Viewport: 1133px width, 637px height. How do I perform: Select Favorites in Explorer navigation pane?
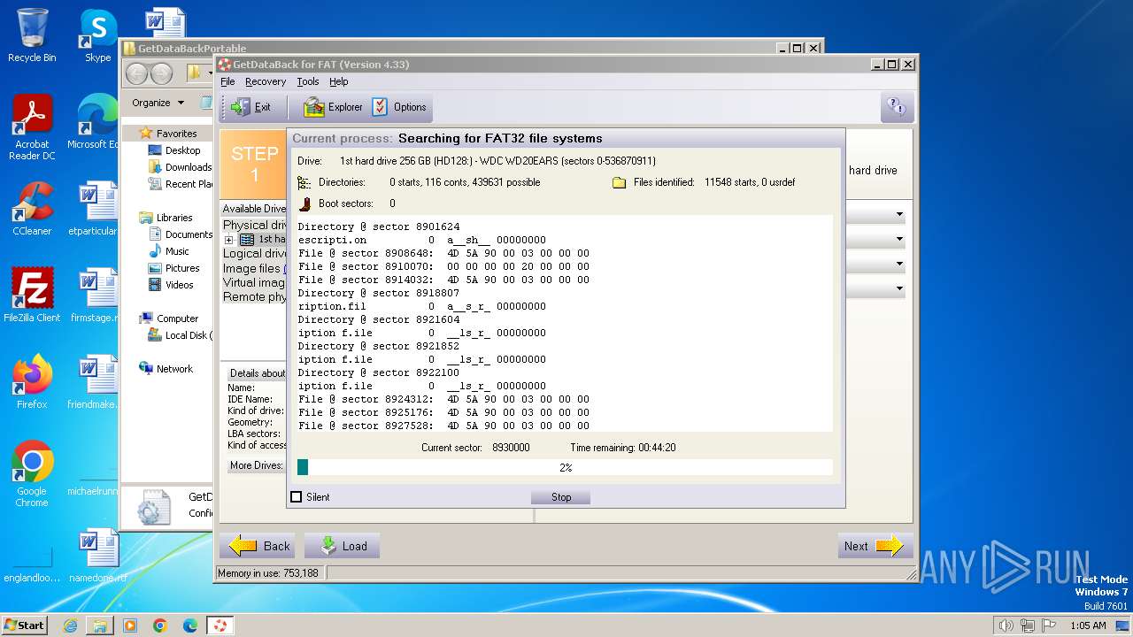tap(176, 134)
